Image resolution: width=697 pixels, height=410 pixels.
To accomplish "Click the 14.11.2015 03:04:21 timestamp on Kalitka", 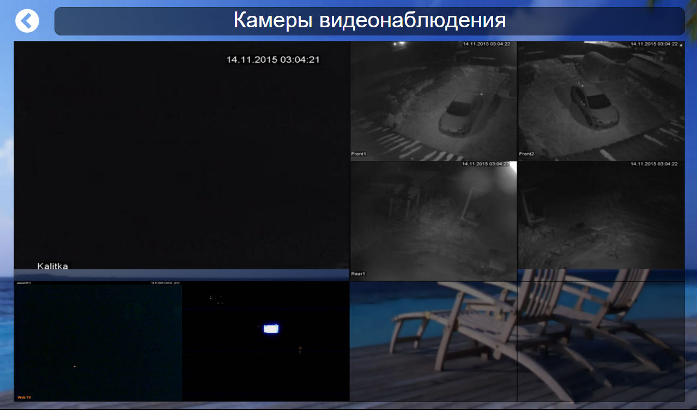I will [x=273, y=59].
